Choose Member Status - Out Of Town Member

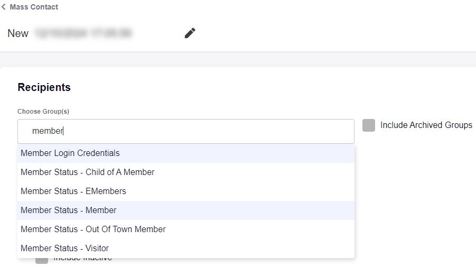tap(93, 230)
